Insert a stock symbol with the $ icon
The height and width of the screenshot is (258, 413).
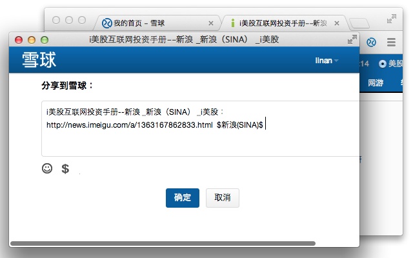point(65,168)
